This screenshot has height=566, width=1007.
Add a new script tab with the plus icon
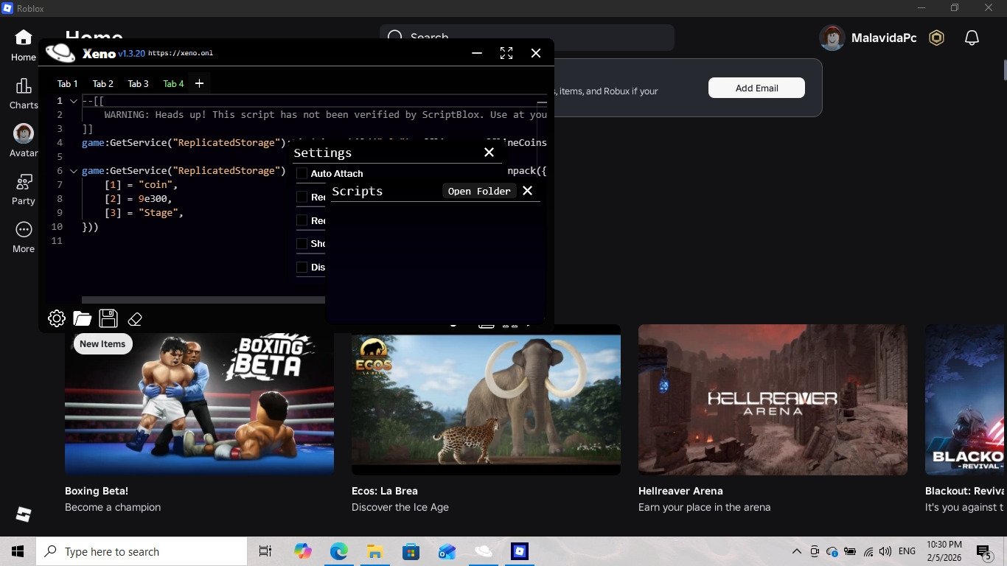coord(199,84)
